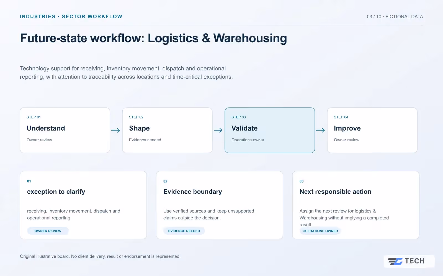Click the OPERATIONS OWNER tag

[x=320, y=231]
